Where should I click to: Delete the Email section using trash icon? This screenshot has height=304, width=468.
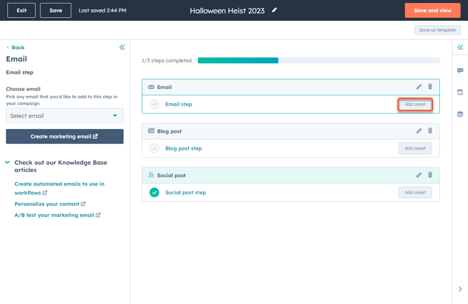tap(430, 87)
